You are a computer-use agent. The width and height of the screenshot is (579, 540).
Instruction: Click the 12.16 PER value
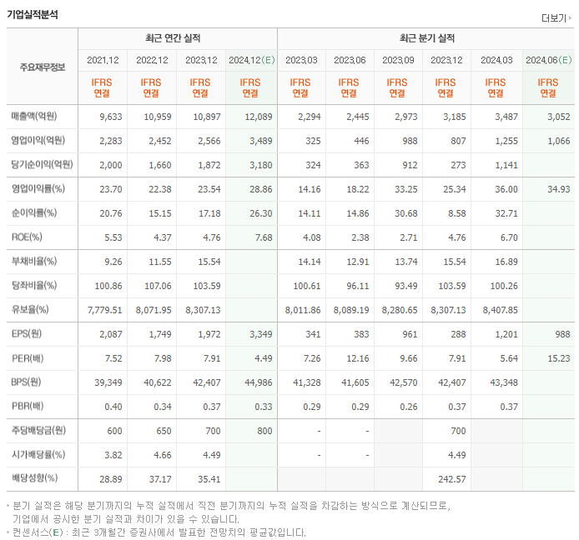(358, 358)
